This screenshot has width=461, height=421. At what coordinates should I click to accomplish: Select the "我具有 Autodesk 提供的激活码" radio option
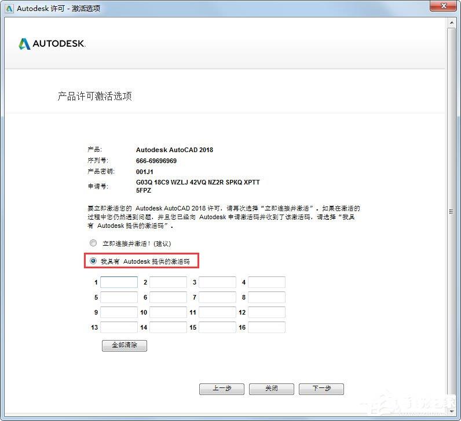tap(93, 261)
